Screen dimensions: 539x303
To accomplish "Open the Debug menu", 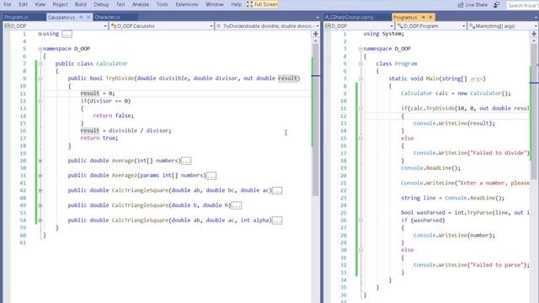I will [101, 4].
